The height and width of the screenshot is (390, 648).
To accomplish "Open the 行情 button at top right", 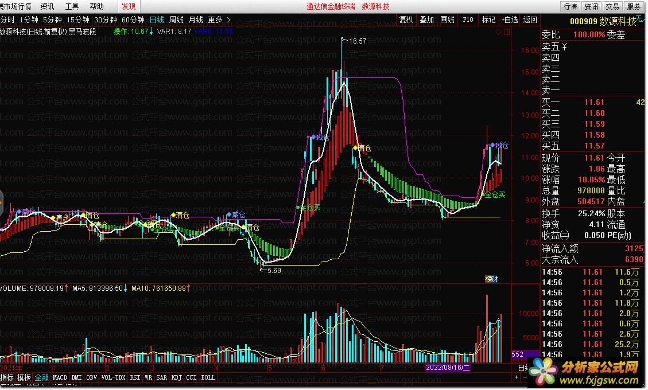I will point(571,6).
